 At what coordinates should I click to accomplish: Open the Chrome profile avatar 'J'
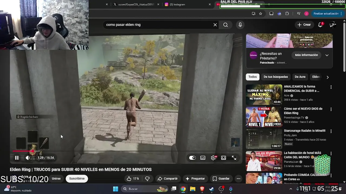[306, 13]
